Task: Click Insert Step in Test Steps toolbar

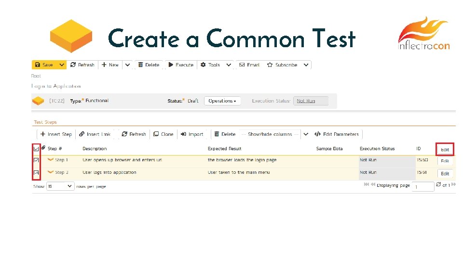Action: pos(56,134)
